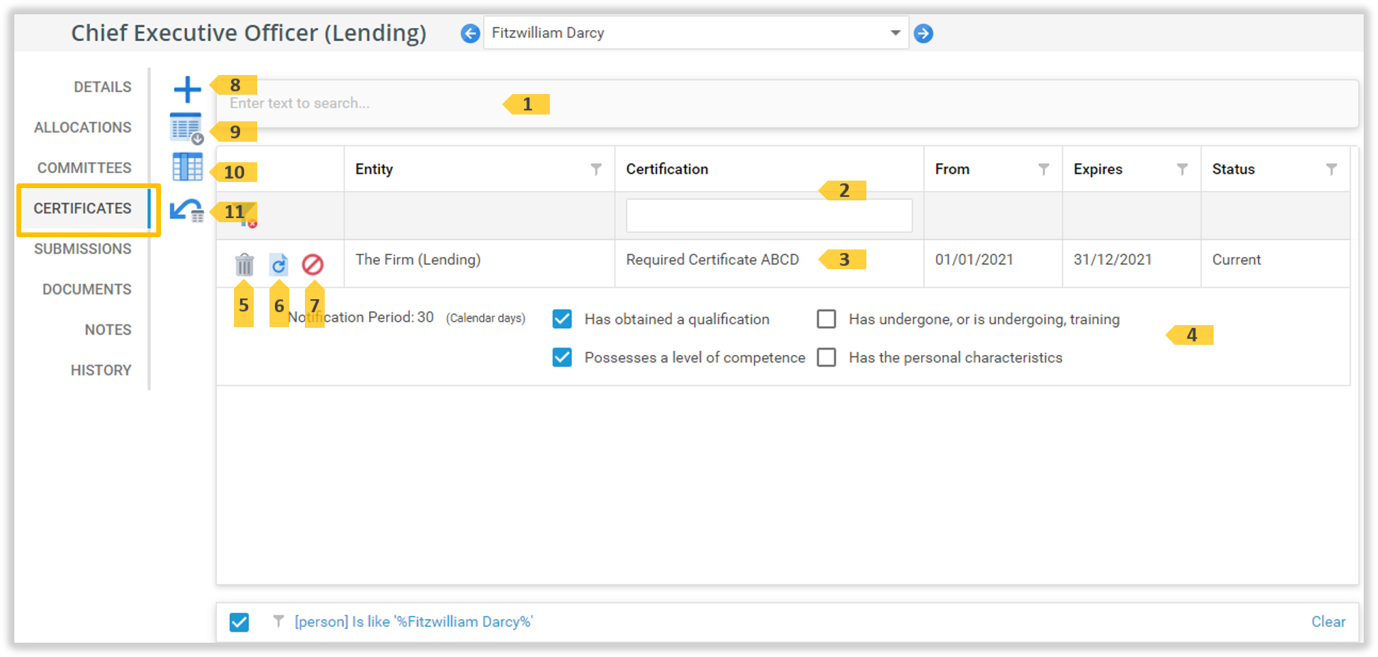Switch to the SUBMISSIONS tab
This screenshot has width=1378, height=657.
coord(83,249)
